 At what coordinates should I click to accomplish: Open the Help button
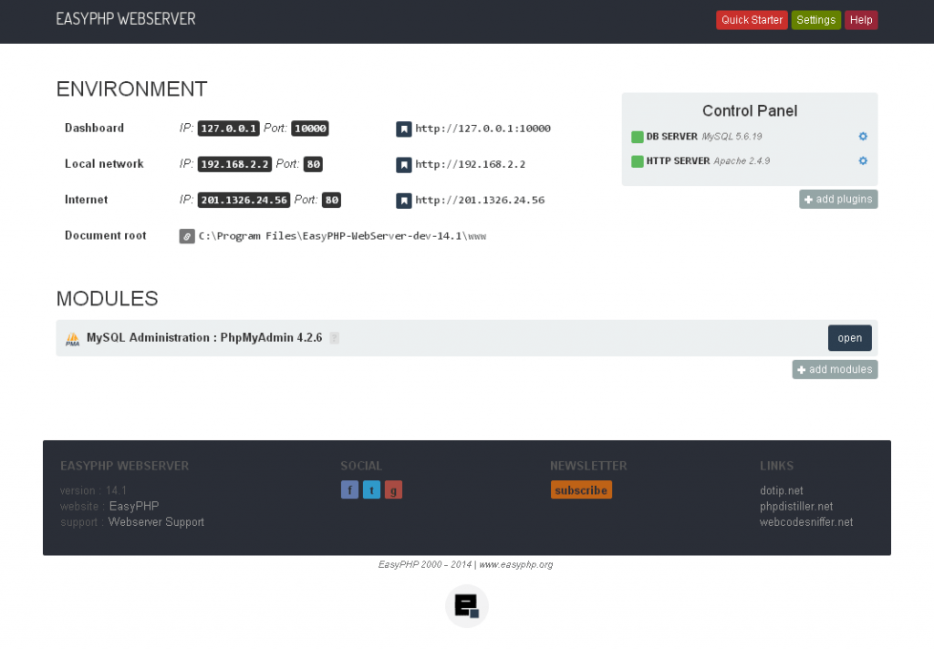click(x=861, y=20)
